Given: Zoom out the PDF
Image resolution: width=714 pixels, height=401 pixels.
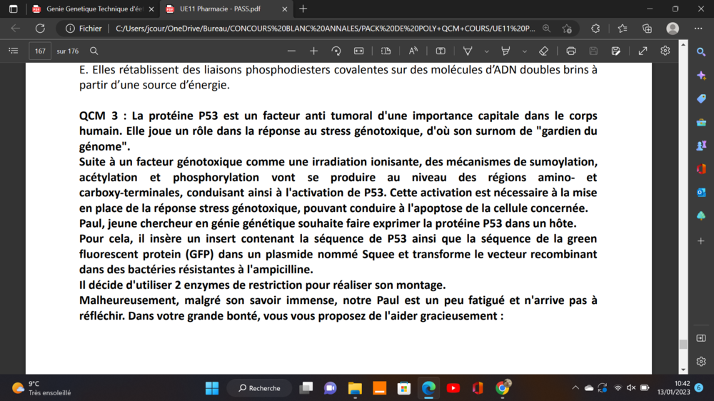Looking at the screenshot, I should tap(291, 51).
